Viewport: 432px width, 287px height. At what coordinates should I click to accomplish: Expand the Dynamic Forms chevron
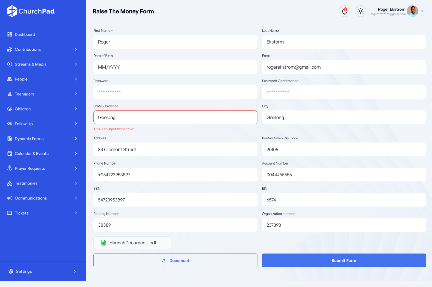(x=76, y=138)
